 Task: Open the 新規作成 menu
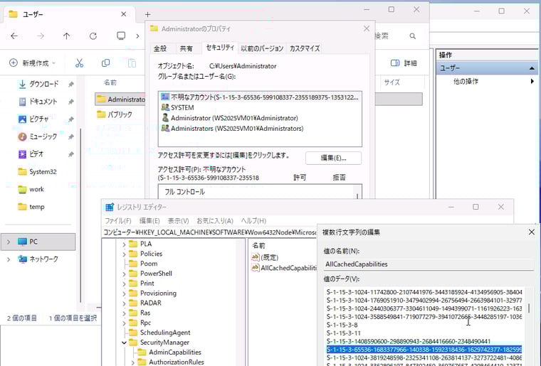click(32, 63)
